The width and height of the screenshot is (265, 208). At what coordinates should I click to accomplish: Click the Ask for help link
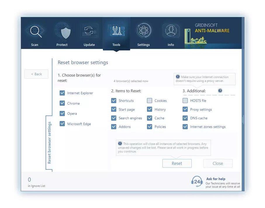click(x=216, y=179)
